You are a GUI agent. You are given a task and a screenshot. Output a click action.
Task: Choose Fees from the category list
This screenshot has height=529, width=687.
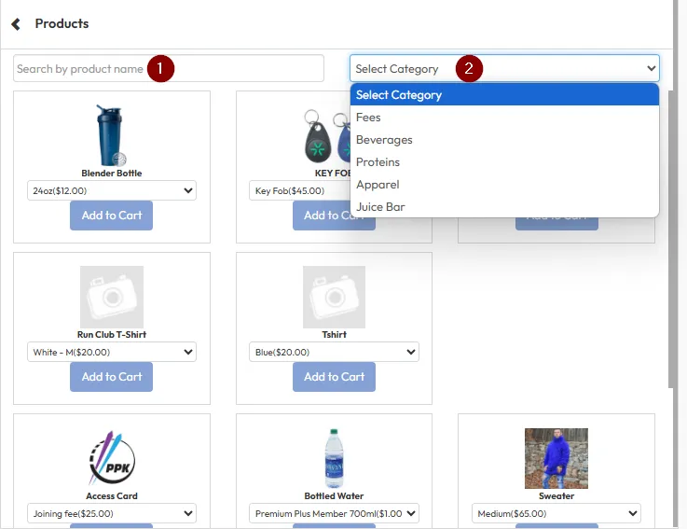pos(368,118)
